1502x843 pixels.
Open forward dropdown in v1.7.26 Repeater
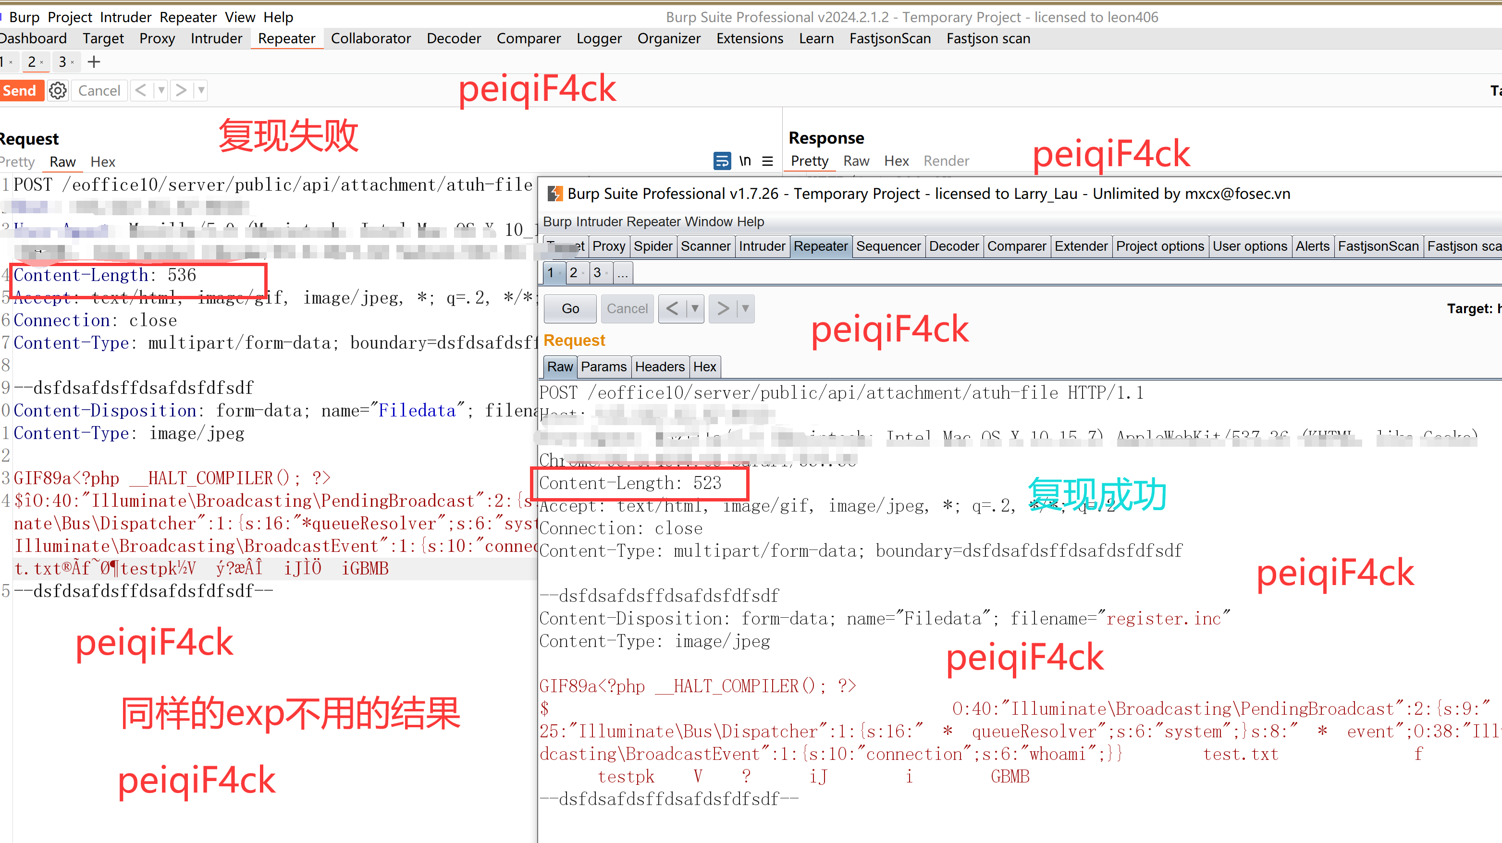(x=745, y=308)
